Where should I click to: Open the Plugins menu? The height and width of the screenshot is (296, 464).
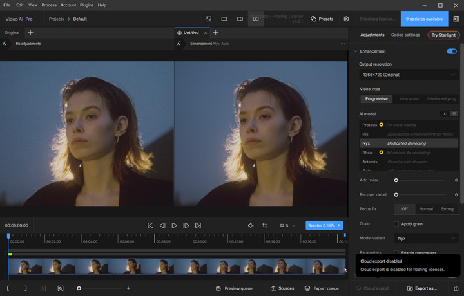[86, 5]
